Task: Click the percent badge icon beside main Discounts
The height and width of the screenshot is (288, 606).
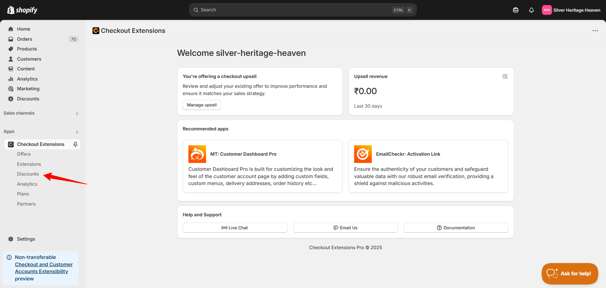Action: tap(11, 99)
